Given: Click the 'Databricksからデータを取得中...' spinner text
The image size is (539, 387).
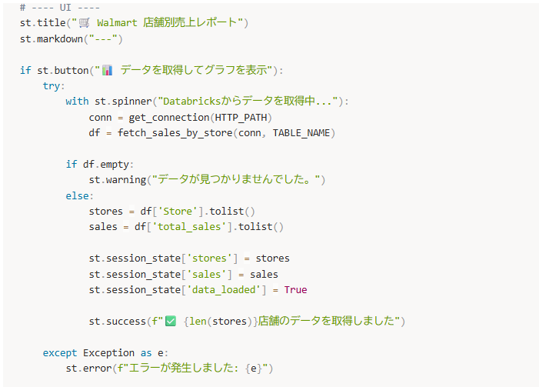Looking at the screenshot, I should pos(248,101).
